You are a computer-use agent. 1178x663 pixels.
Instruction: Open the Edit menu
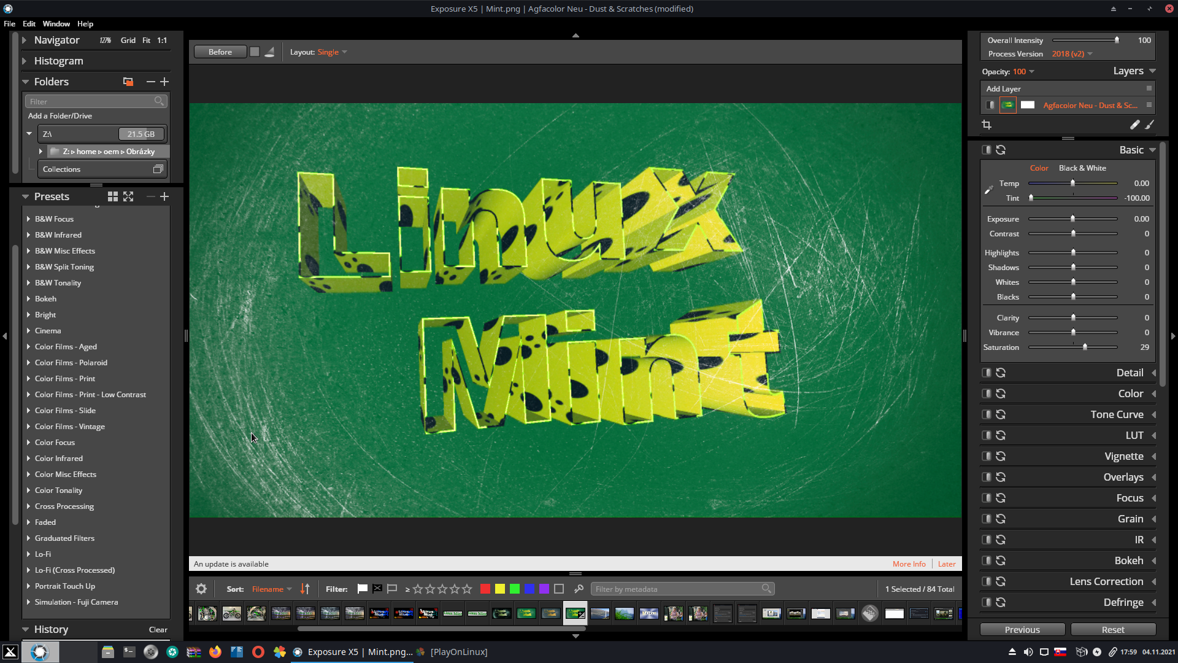point(29,24)
